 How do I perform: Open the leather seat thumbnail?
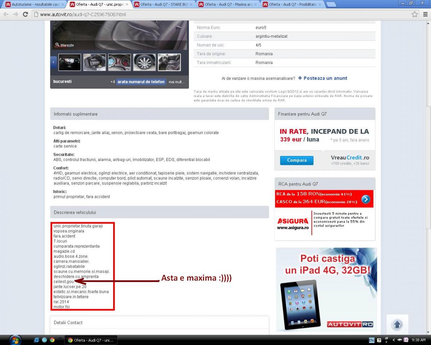point(170,63)
